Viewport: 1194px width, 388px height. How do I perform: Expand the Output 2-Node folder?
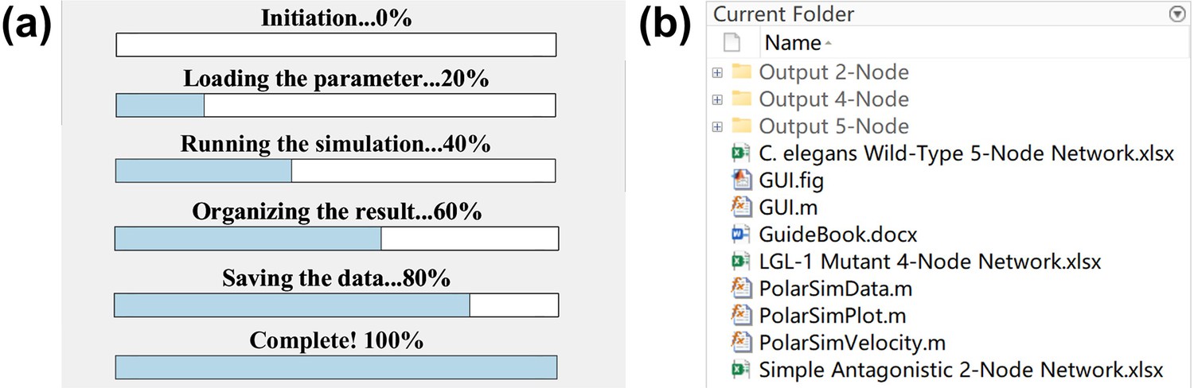tap(717, 72)
